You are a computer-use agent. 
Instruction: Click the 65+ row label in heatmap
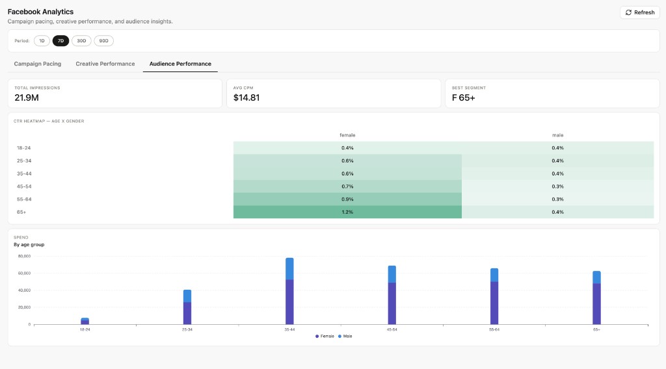click(21, 212)
